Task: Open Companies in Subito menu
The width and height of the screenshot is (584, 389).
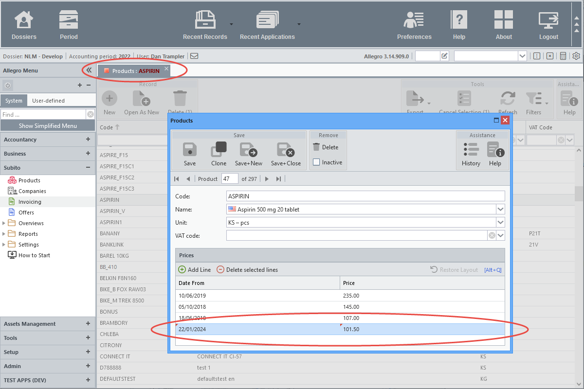Action: pyautogui.click(x=32, y=191)
